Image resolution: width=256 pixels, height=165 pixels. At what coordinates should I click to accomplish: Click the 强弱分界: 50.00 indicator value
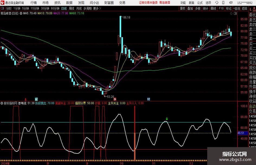pyautogui.click(x=85, y=103)
